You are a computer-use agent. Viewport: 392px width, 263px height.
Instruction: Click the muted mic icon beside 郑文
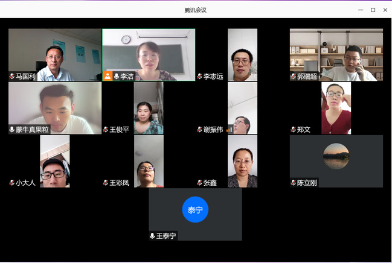(x=293, y=130)
